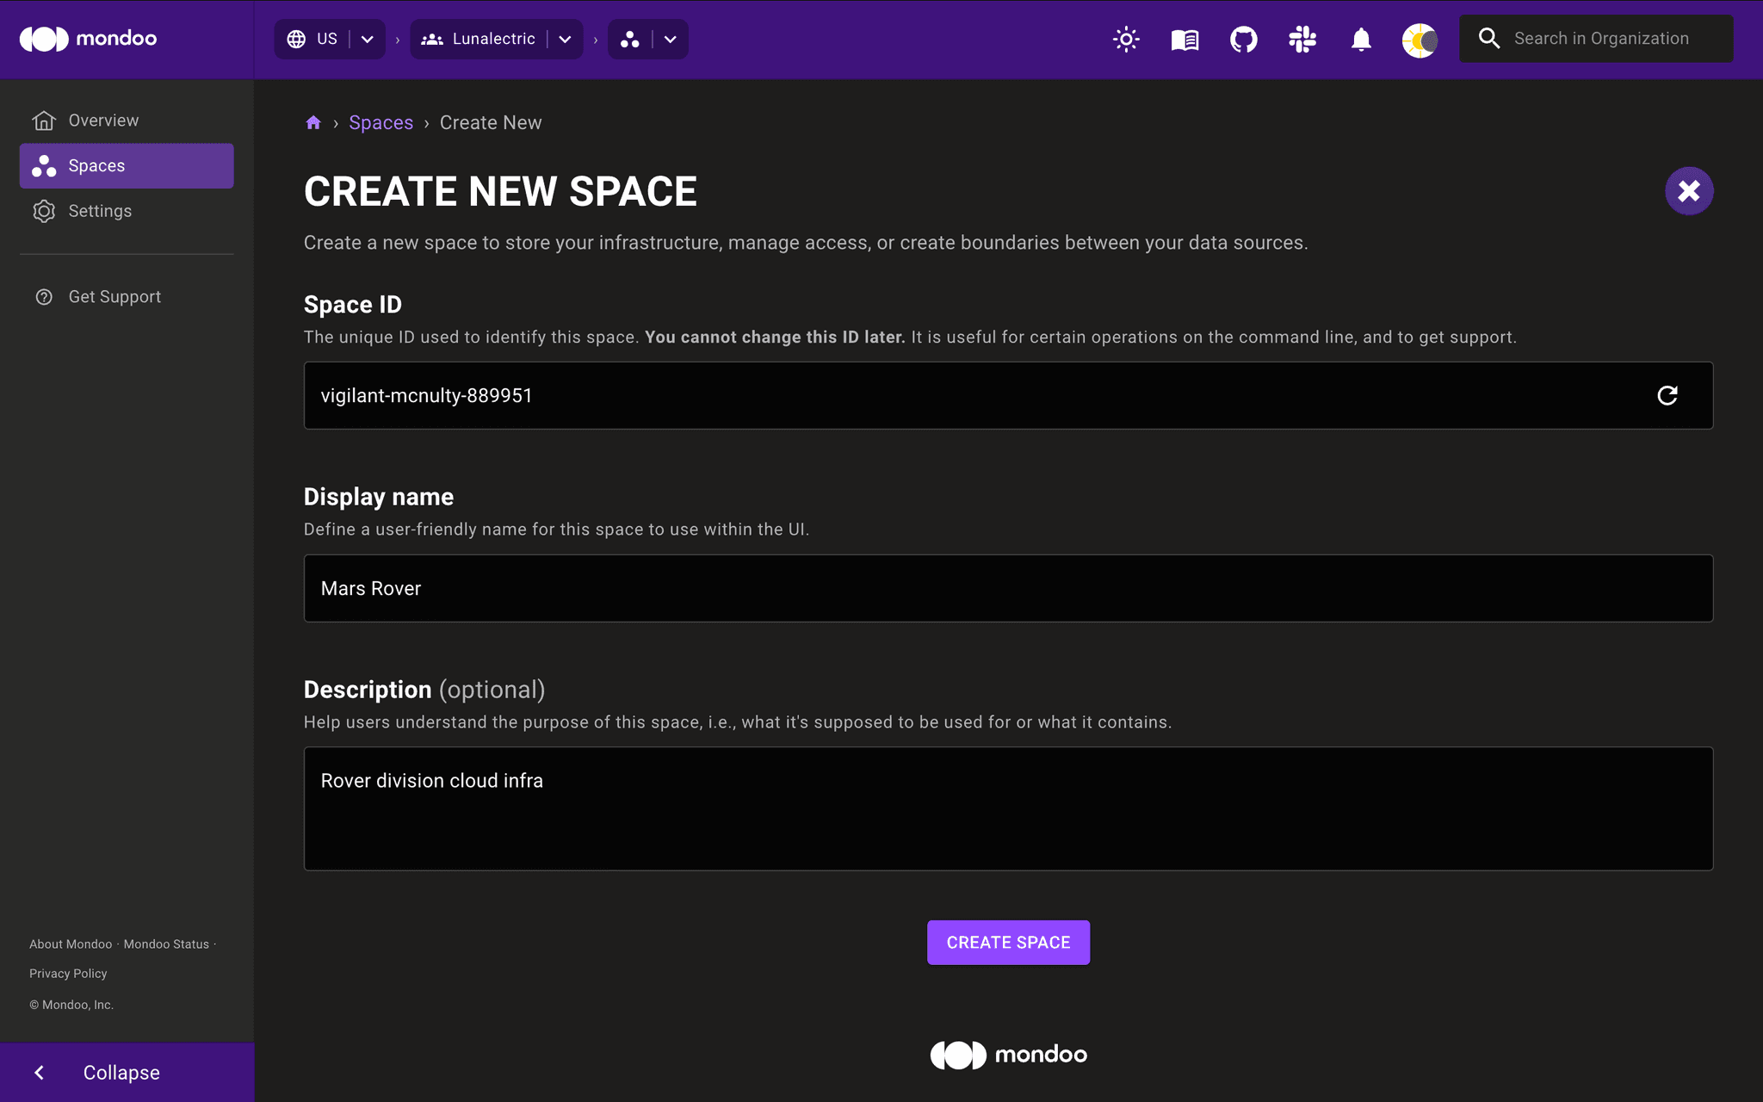Open the notifications bell icon

1361,39
